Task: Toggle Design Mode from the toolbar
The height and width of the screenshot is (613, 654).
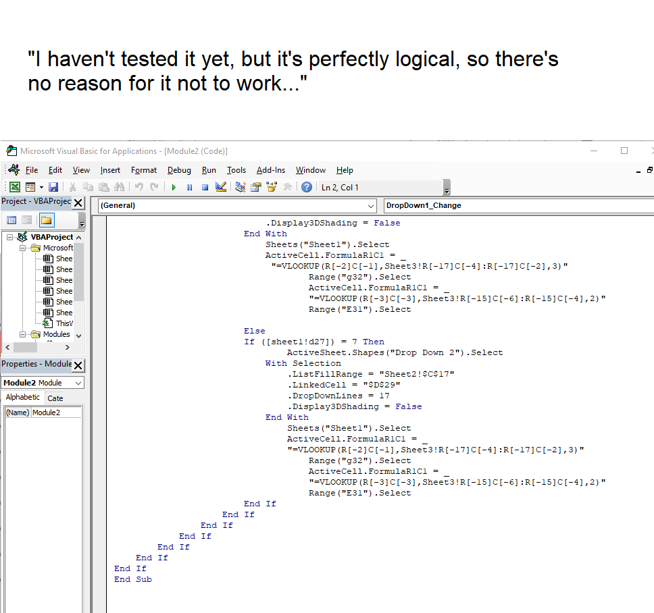Action: tap(220, 187)
